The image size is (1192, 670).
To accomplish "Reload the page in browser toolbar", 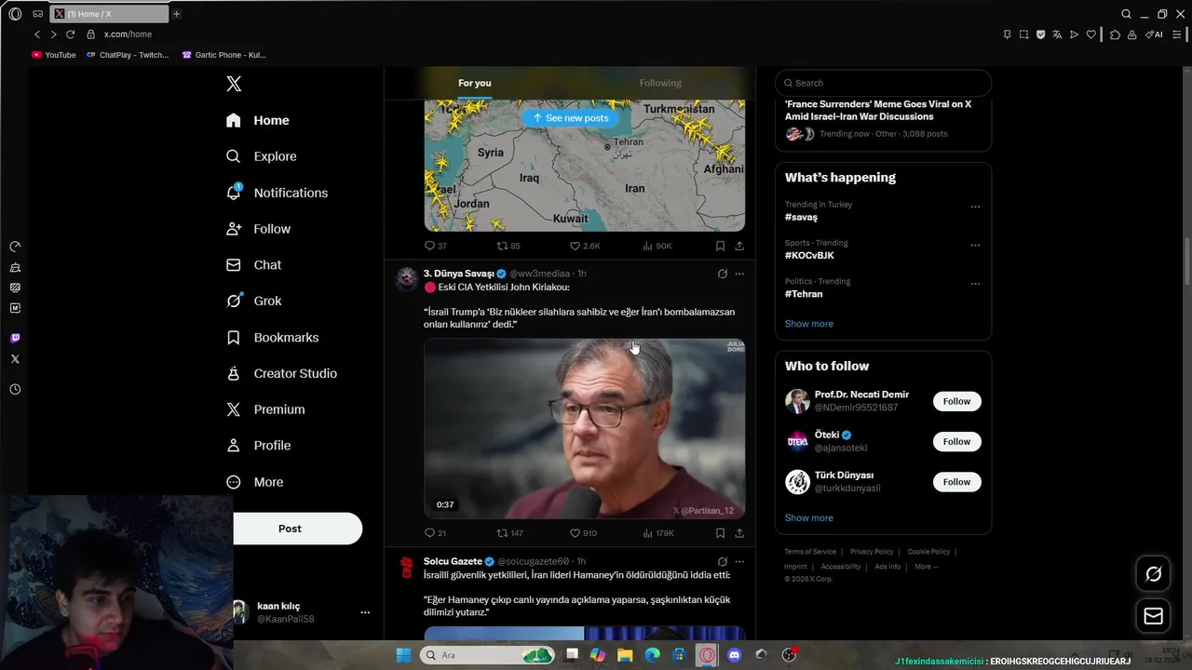I will pyautogui.click(x=70, y=34).
